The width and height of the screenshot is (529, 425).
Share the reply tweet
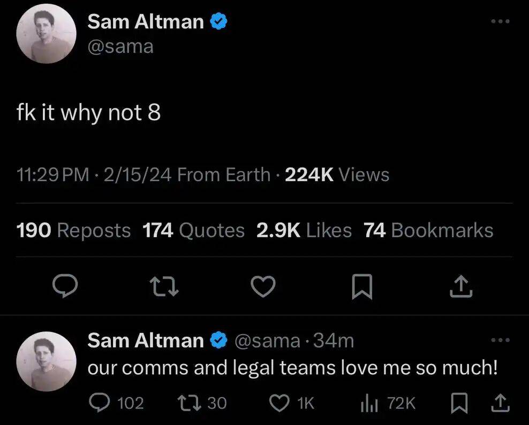pyautogui.click(x=499, y=403)
